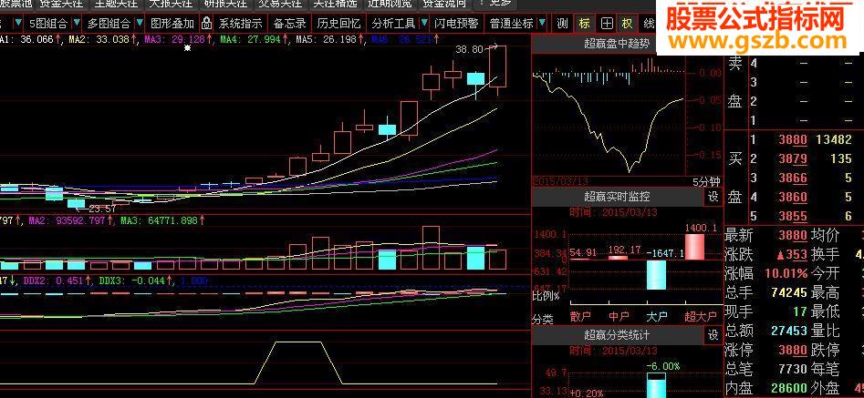Switch to the 研报关注 tab
This screenshot has height=398, width=864.
coord(225,4)
